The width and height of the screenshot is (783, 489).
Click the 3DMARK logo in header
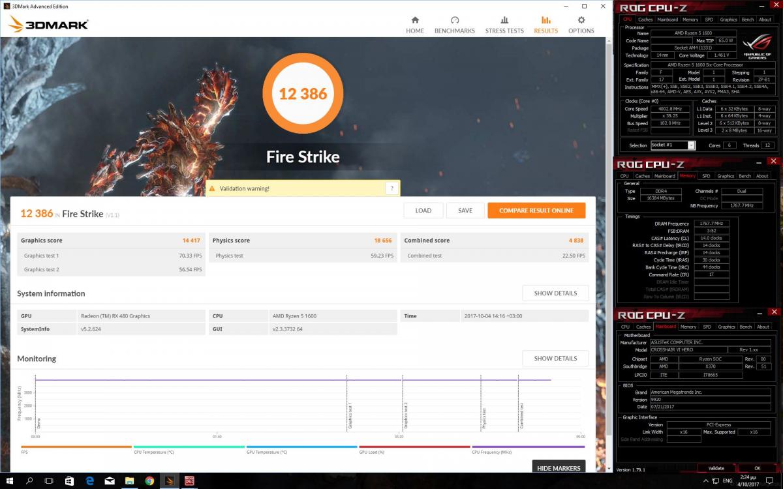tap(48, 25)
